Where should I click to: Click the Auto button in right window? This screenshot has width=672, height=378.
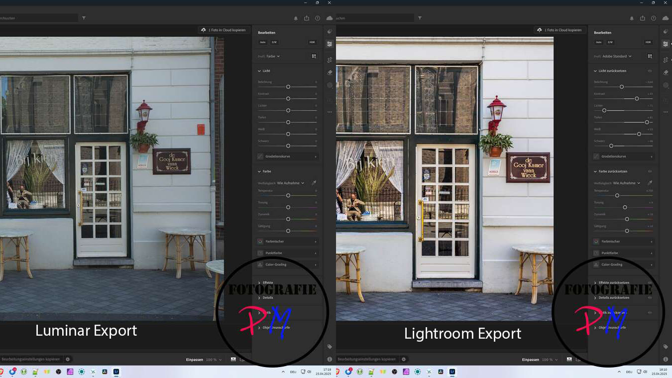click(599, 42)
